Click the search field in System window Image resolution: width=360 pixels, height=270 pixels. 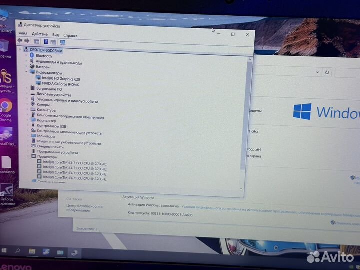(x=347, y=73)
